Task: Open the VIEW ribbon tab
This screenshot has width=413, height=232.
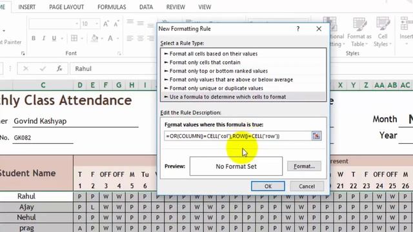Action: pos(205,7)
